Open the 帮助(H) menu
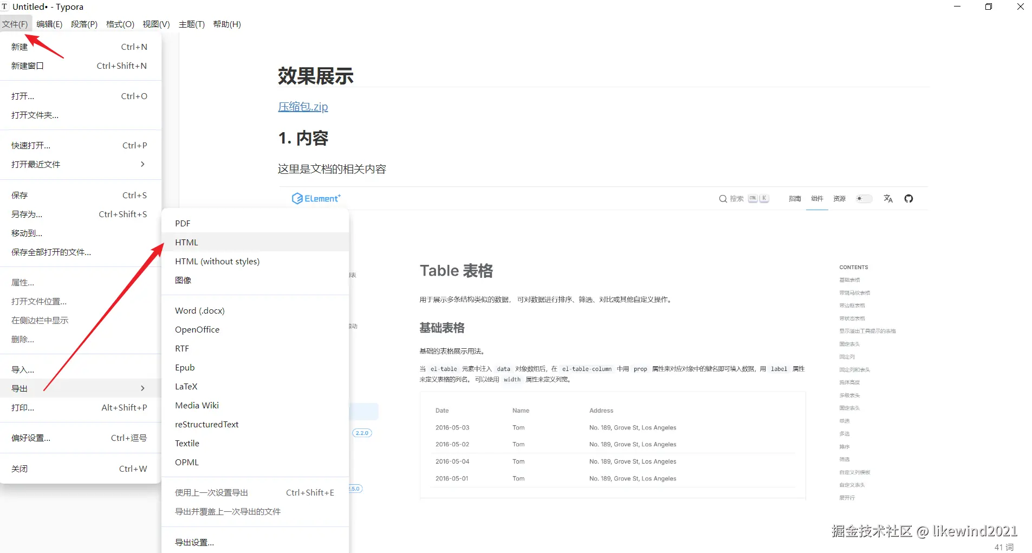This screenshot has height=553, width=1032. click(227, 24)
